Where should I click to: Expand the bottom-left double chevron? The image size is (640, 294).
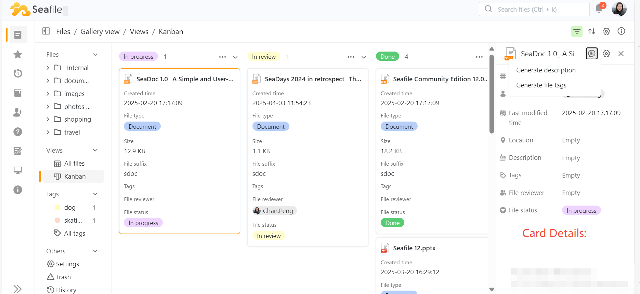[x=17, y=289]
